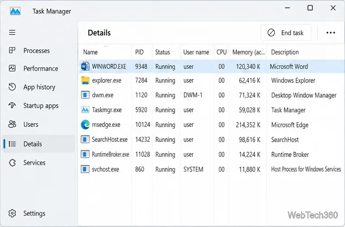Select the explorer.exe process name
Viewport: 345px width, 227px height.
pos(107,81)
